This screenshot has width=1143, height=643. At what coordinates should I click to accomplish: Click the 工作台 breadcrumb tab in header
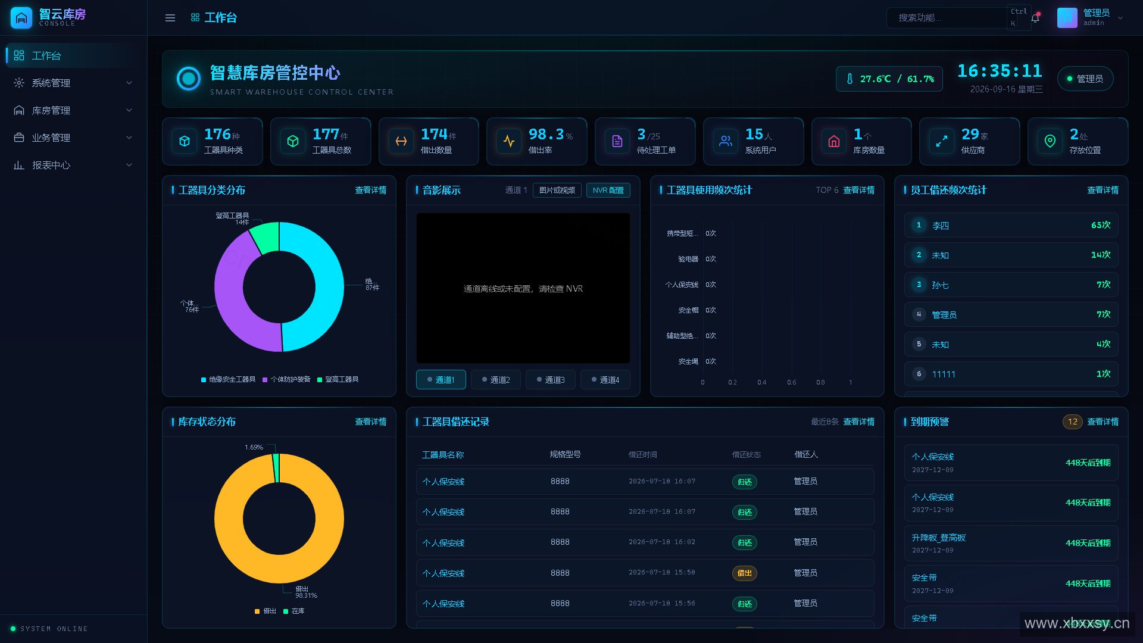tap(214, 18)
